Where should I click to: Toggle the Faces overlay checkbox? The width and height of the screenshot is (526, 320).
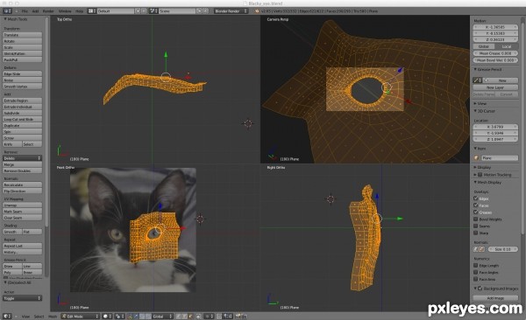tap(475, 205)
